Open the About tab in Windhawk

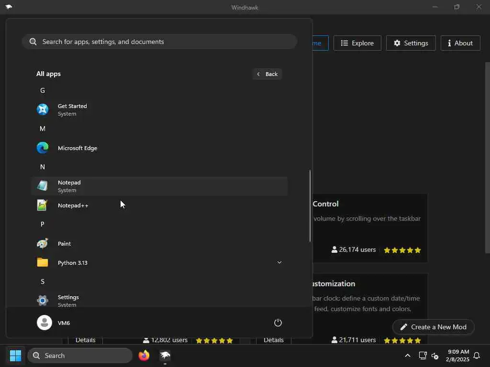point(460,43)
